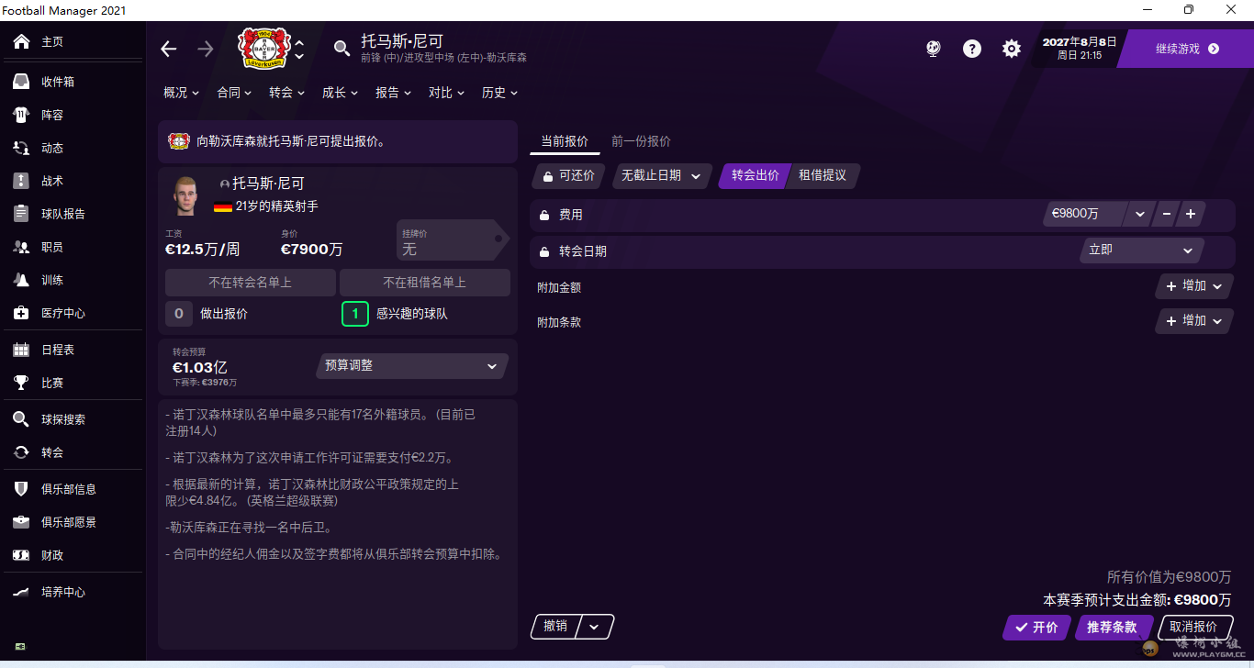
Task: Click the 推荐条款 suggest terms button
Action: click(1112, 628)
